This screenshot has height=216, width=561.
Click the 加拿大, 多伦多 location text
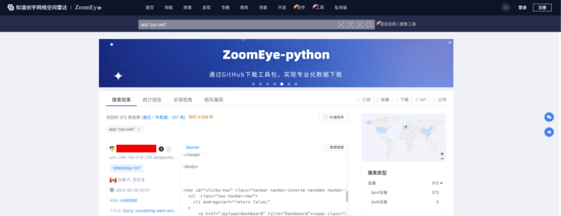(x=131, y=180)
